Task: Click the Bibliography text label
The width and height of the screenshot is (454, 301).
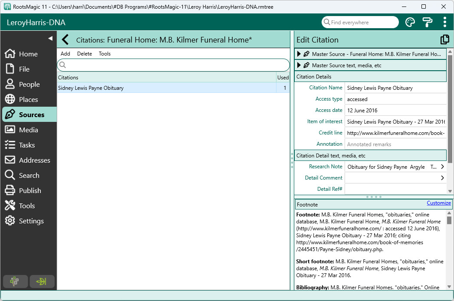Action: (313, 288)
